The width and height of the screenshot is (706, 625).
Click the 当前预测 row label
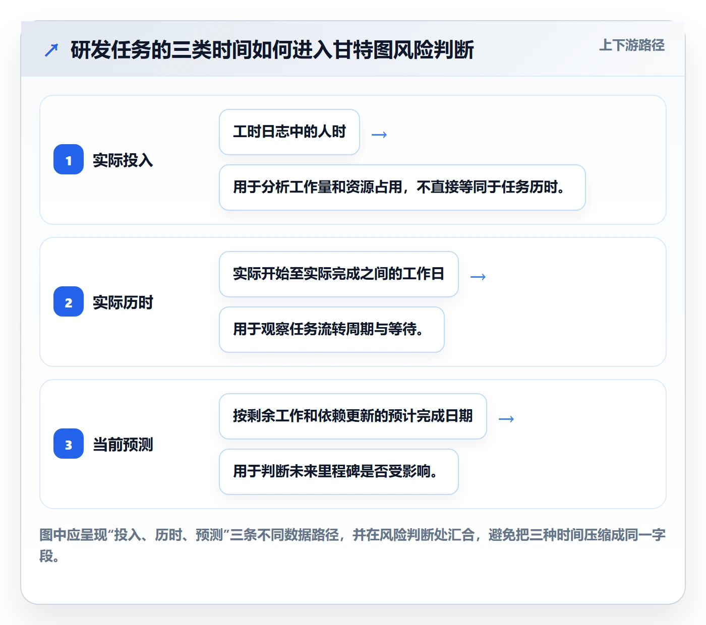(x=123, y=445)
